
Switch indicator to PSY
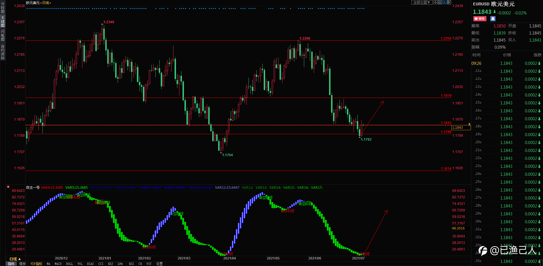click(x=149, y=264)
